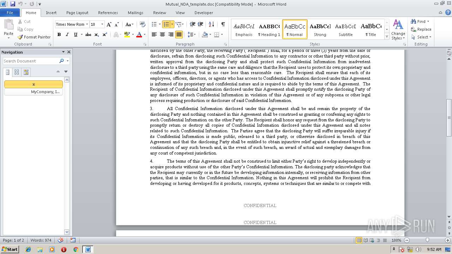Adjust the zoom slider handle
The width and height of the screenshot is (452, 254).
click(x=427, y=240)
